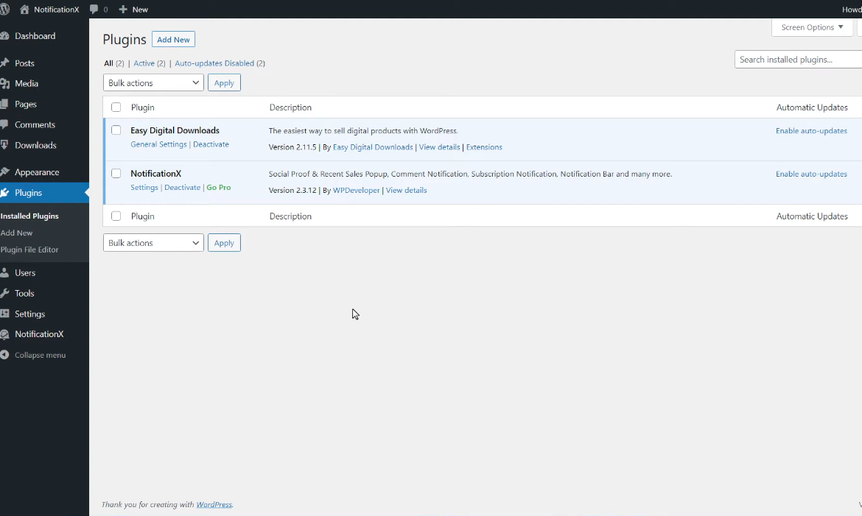Viewport: 862px width, 516px height.
Task: Open Plugin File Editor submenu item
Action: coord(29,250)
